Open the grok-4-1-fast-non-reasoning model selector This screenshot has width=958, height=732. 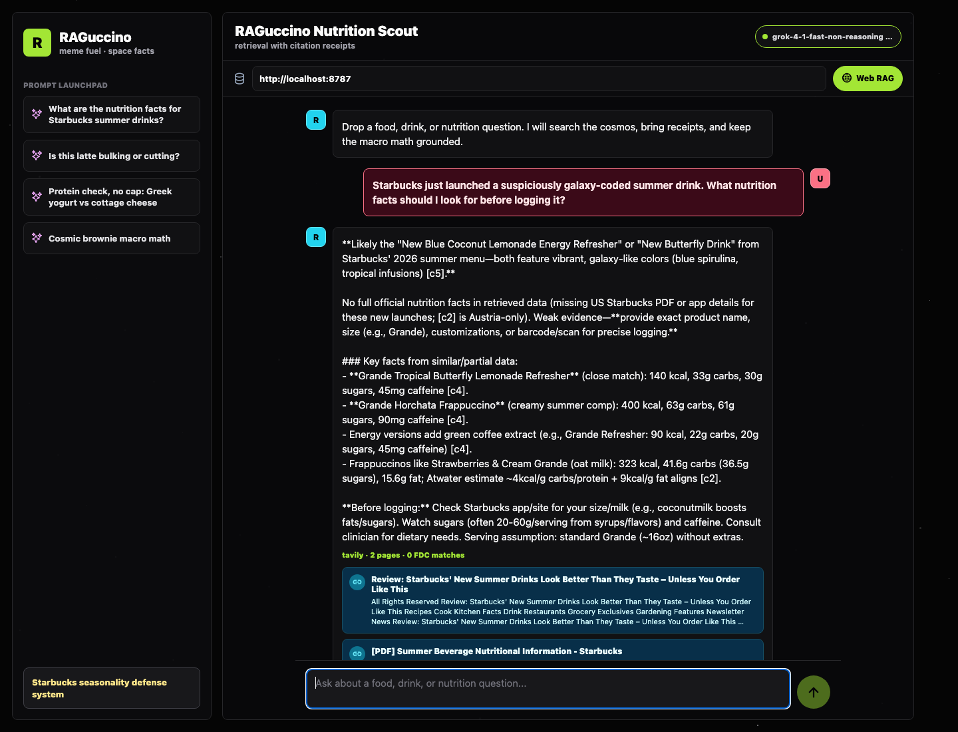pyautogui.click(x=828, y=37)
